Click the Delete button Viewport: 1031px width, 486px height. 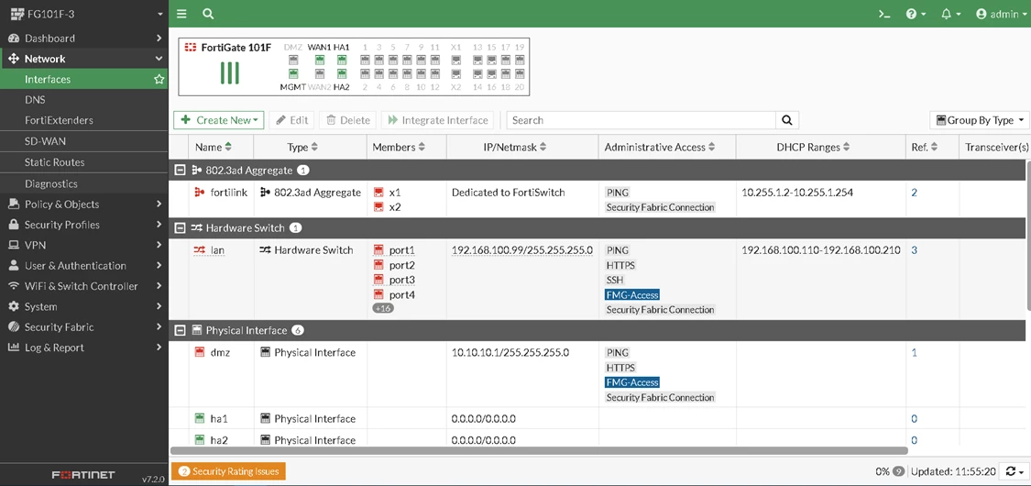point(348,120)
